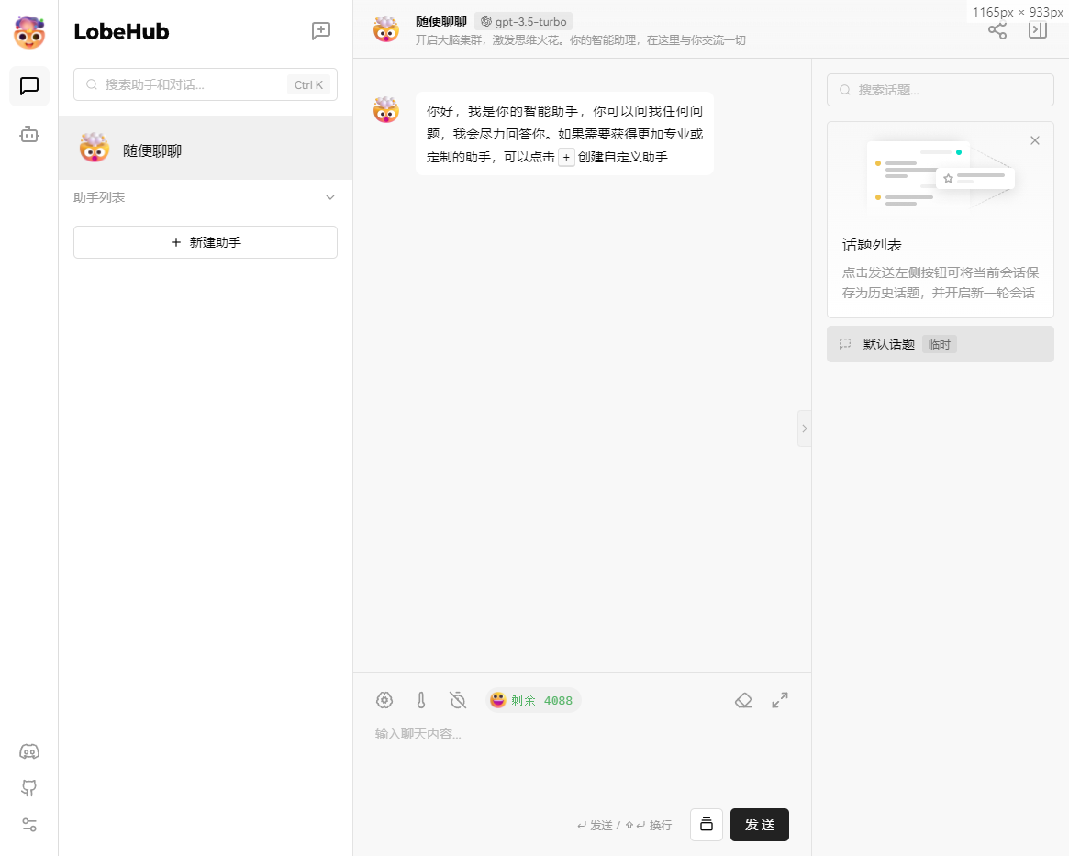Image resolution: width=1069 pixels, height=856 pixels.
Task: Click the 临时 tag on the default topic
Action: pyautogui.click(x=940, y=344)
